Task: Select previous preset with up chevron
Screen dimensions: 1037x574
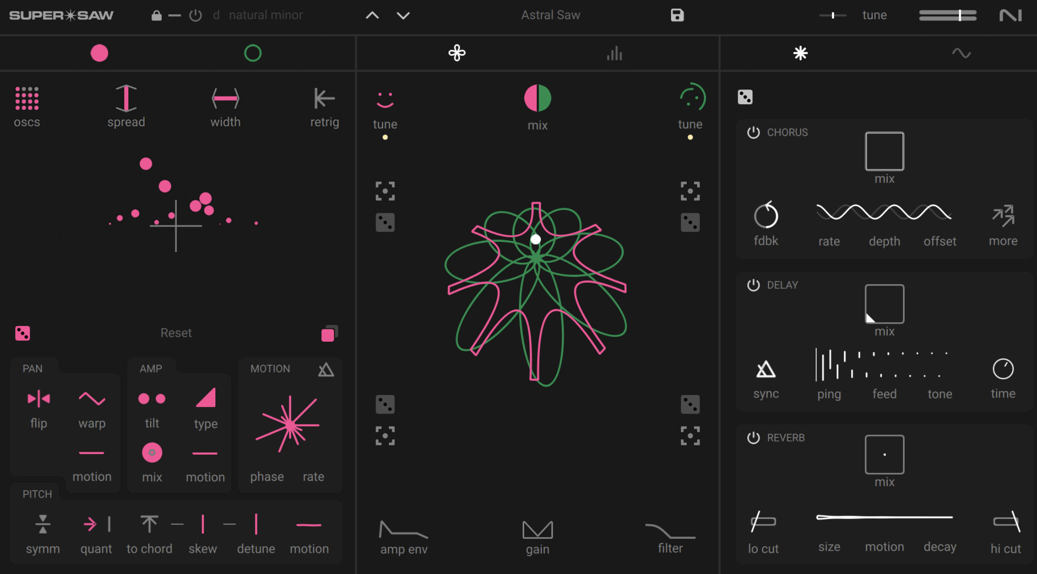Action: pyautogui.click(x=372, y=16)
